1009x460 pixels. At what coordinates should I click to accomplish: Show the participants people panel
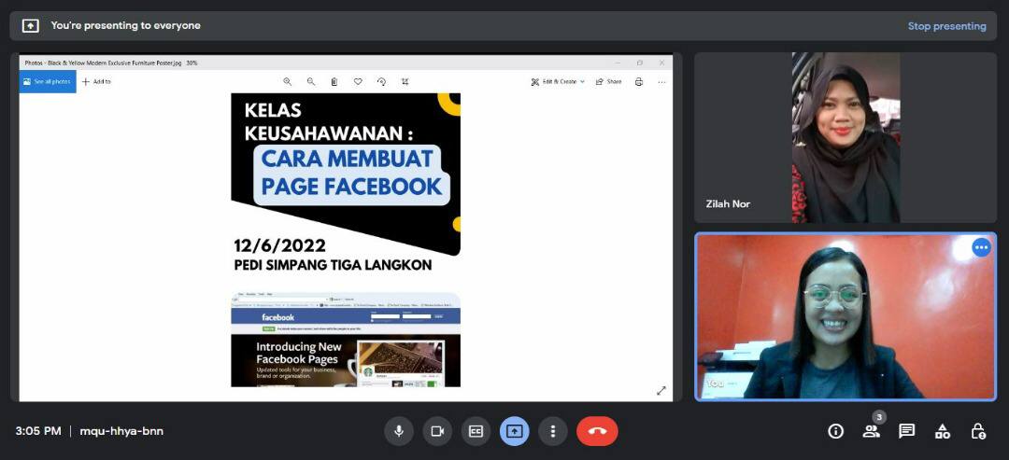[872, 431]
